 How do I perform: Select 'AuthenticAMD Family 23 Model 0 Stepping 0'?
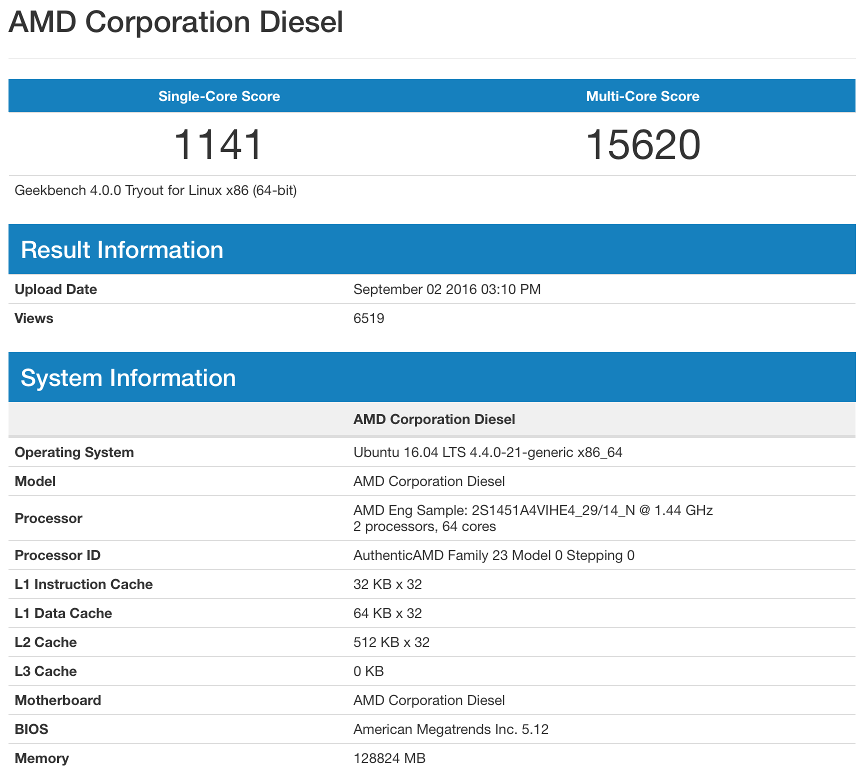point(494,555)
